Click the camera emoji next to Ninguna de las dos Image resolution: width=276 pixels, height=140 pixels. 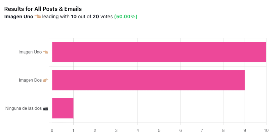45,108
